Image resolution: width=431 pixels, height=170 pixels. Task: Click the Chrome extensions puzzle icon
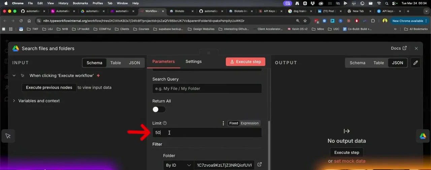point(373,21)
